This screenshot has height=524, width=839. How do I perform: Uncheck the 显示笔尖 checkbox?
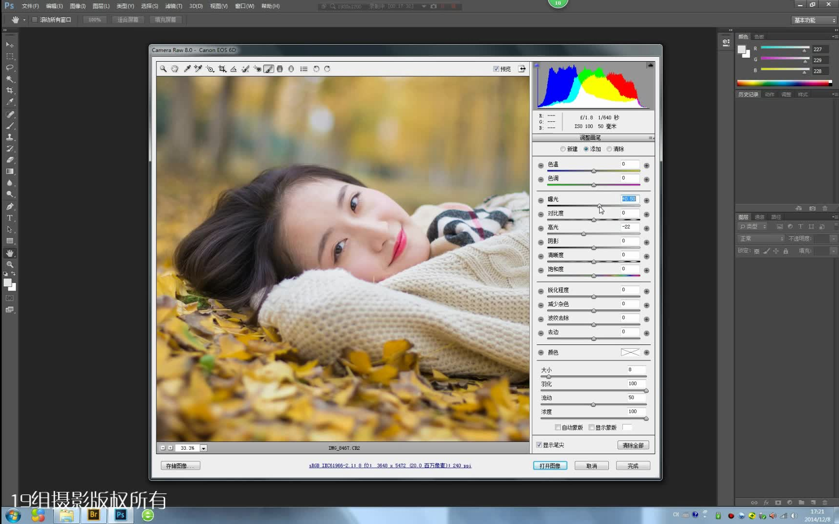[x=539, y=445]
